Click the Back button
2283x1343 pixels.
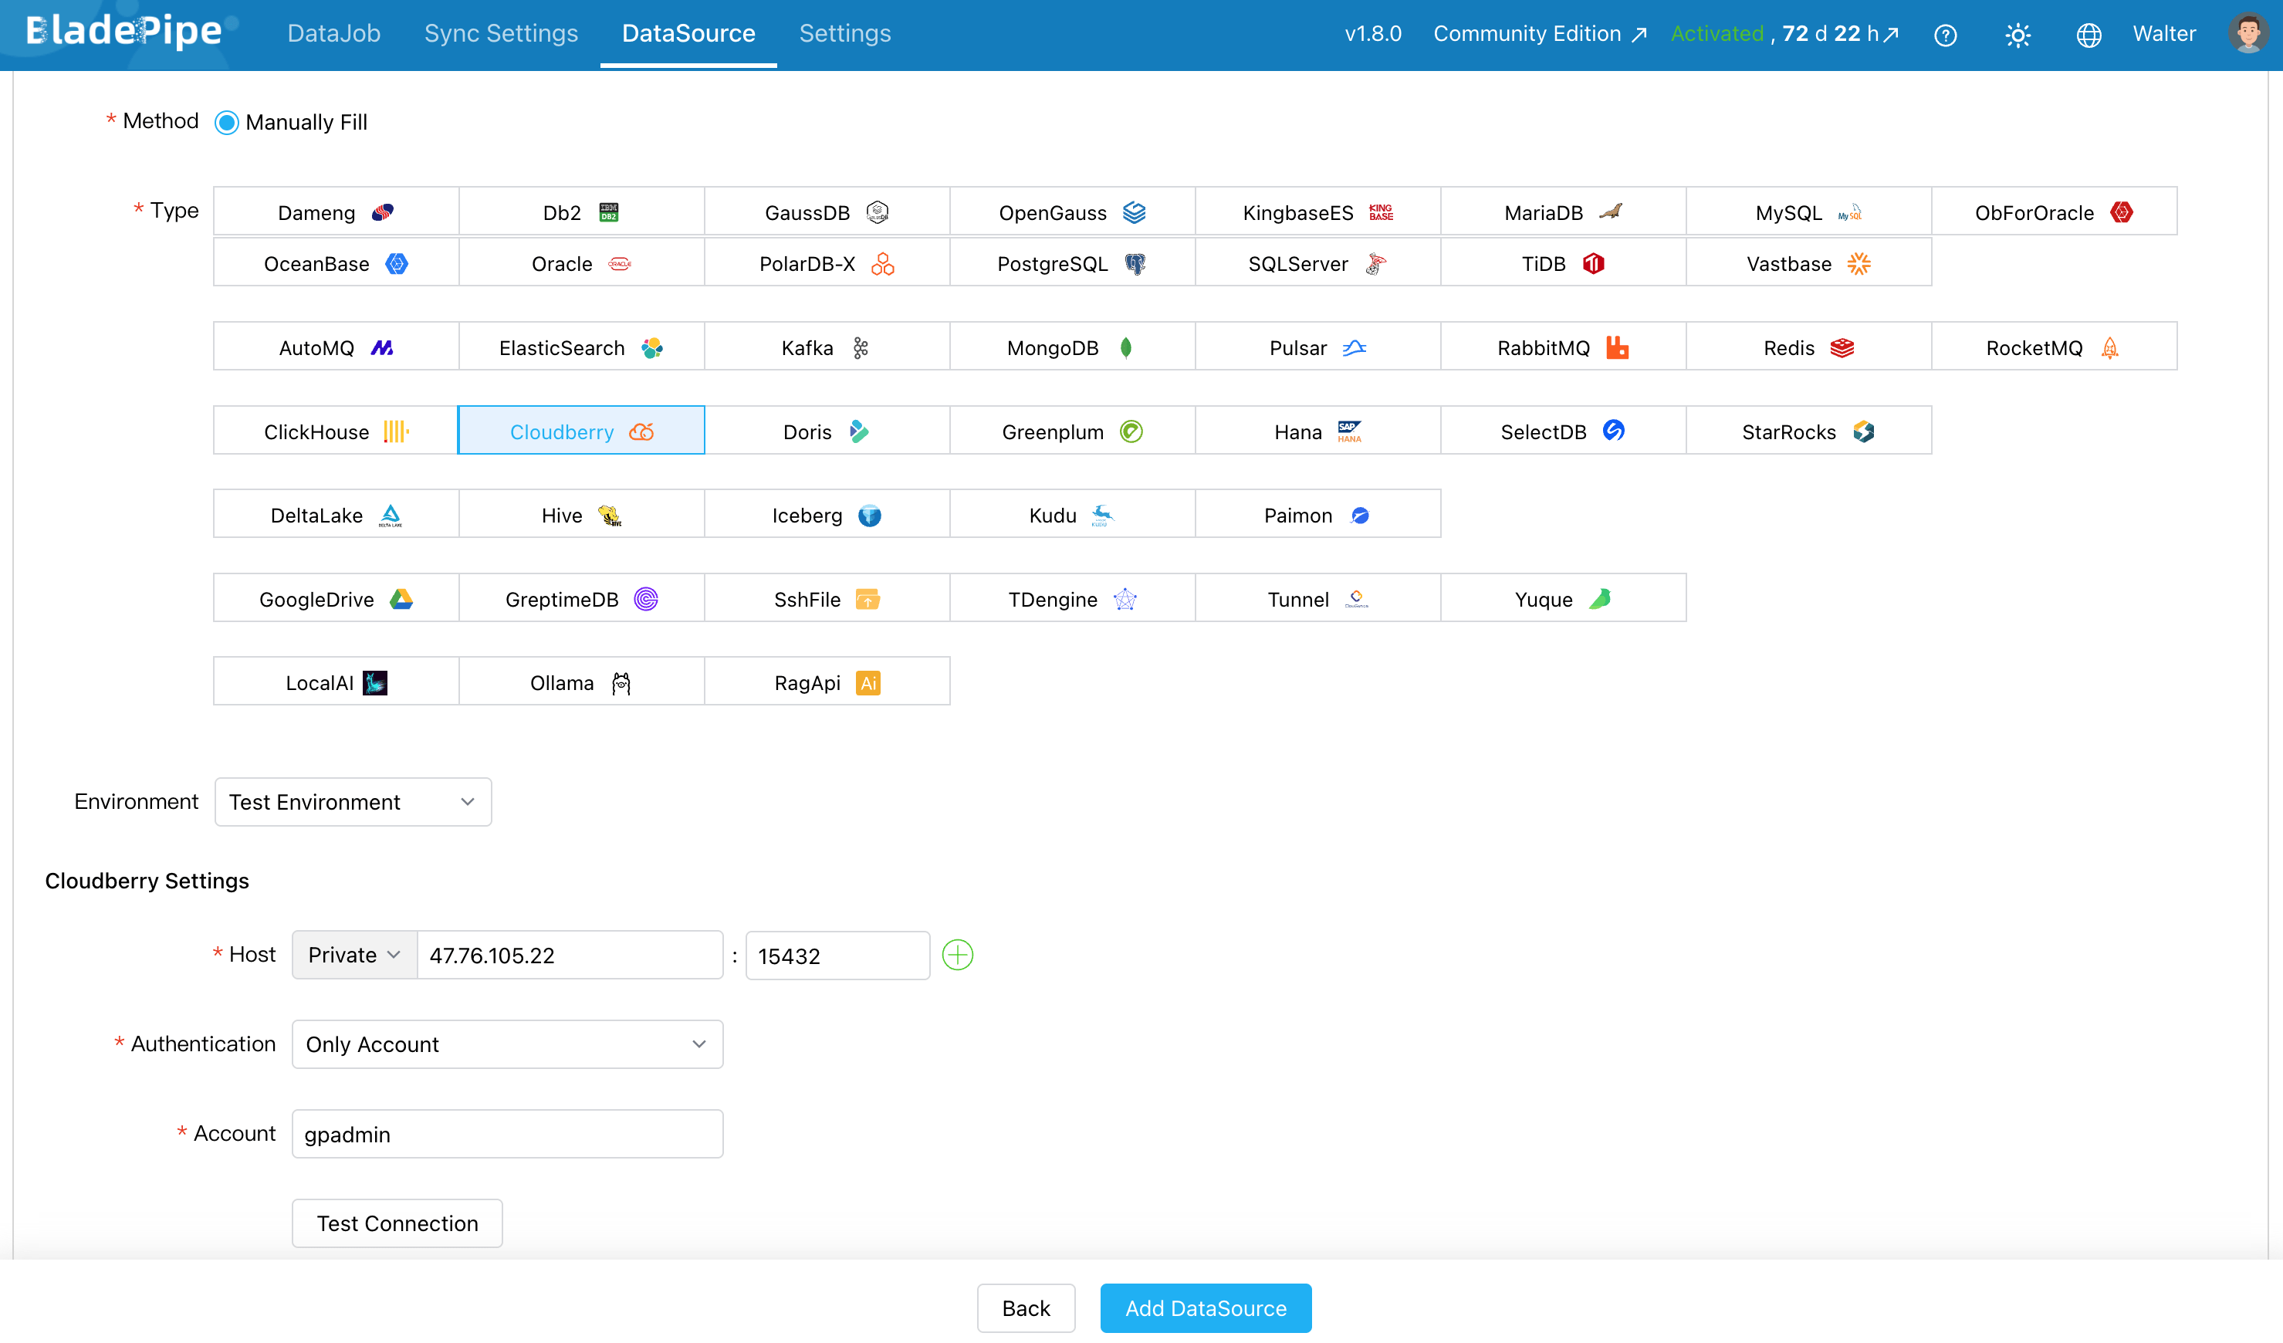1027,1308
